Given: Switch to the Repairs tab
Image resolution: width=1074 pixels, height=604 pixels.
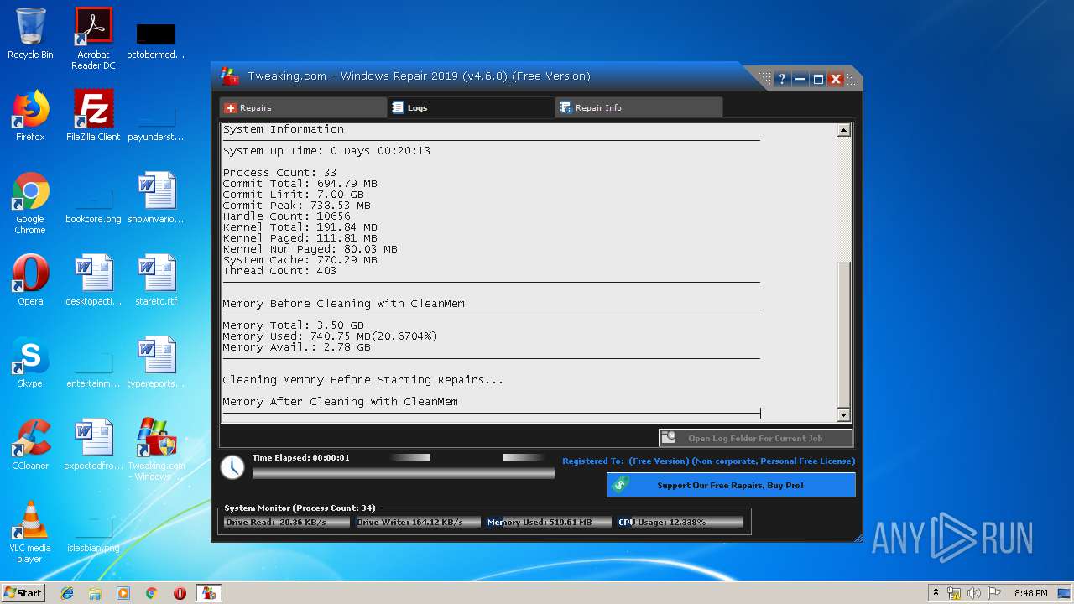Looking at the screenshot, I should coord(303,107).
